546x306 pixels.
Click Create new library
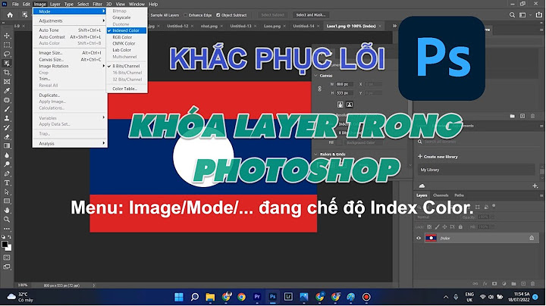pyautogui.click(x=438, y=157)
